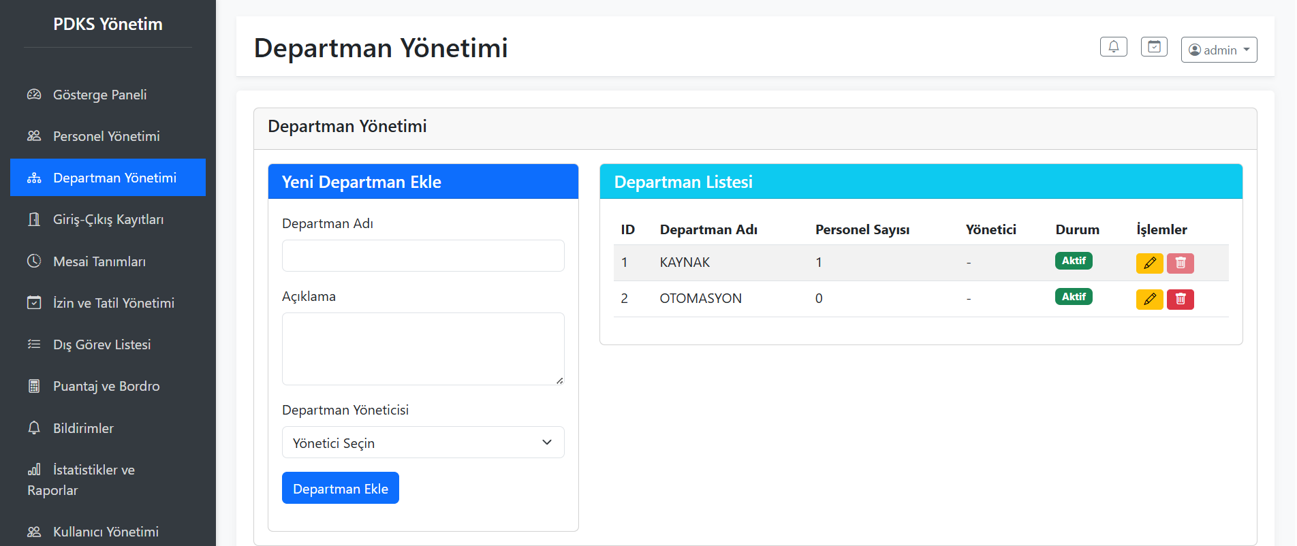Image resolution: width=1297 pixels, height=546 pixels.
Task: Focus the Departman Adı text field
Action: (422, 256)
